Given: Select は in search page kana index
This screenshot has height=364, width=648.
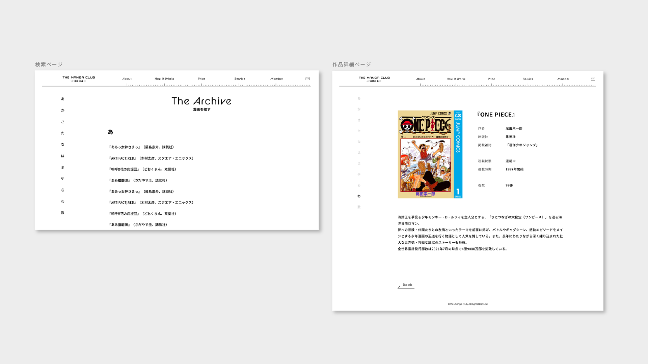Looking at the screenshot, I should point(63,156).
